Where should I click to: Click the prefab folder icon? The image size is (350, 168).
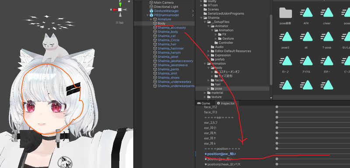pyautogui.click(x=213, y=59)
